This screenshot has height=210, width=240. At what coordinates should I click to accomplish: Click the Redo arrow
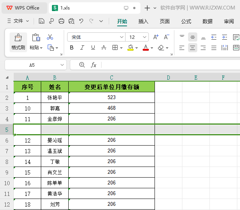click(x=91, y=21)
